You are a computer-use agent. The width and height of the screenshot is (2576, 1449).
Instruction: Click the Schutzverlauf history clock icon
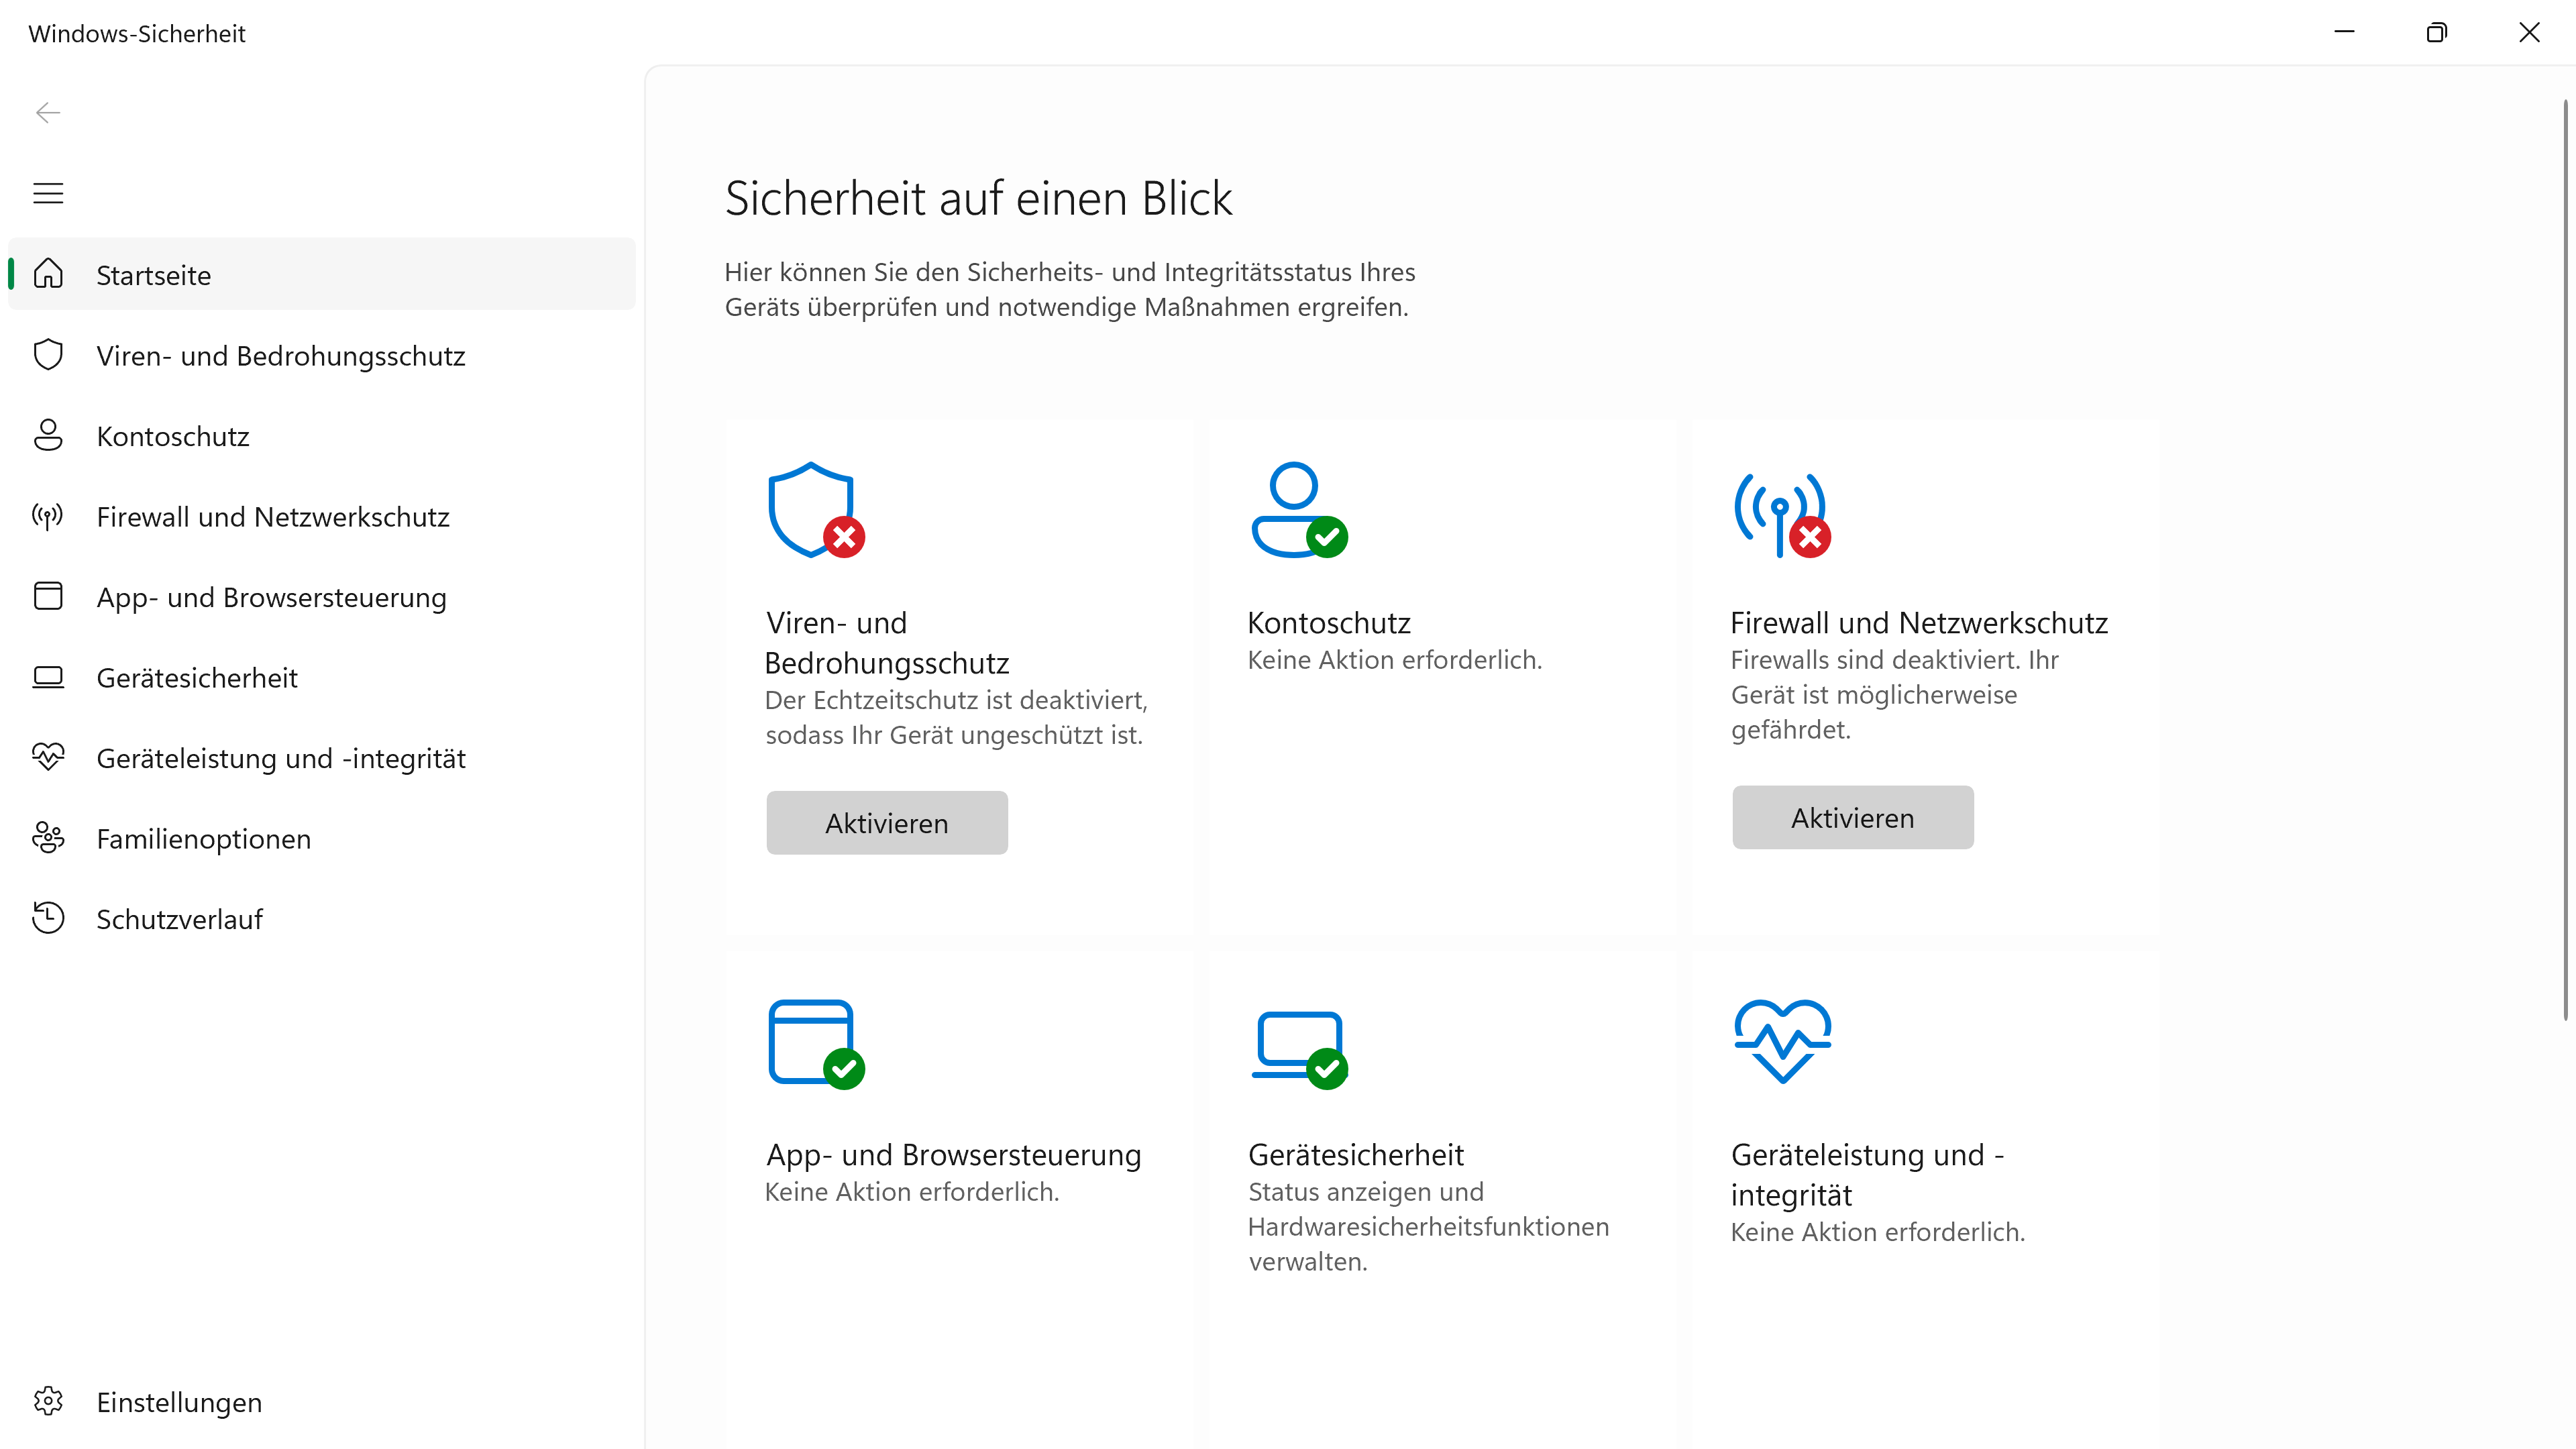[48, 918]
